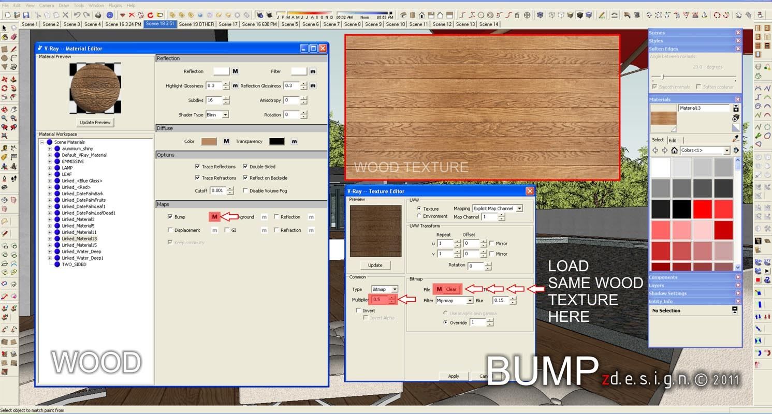Open the Edit tab in Materials panel

(x=673, y=140)
